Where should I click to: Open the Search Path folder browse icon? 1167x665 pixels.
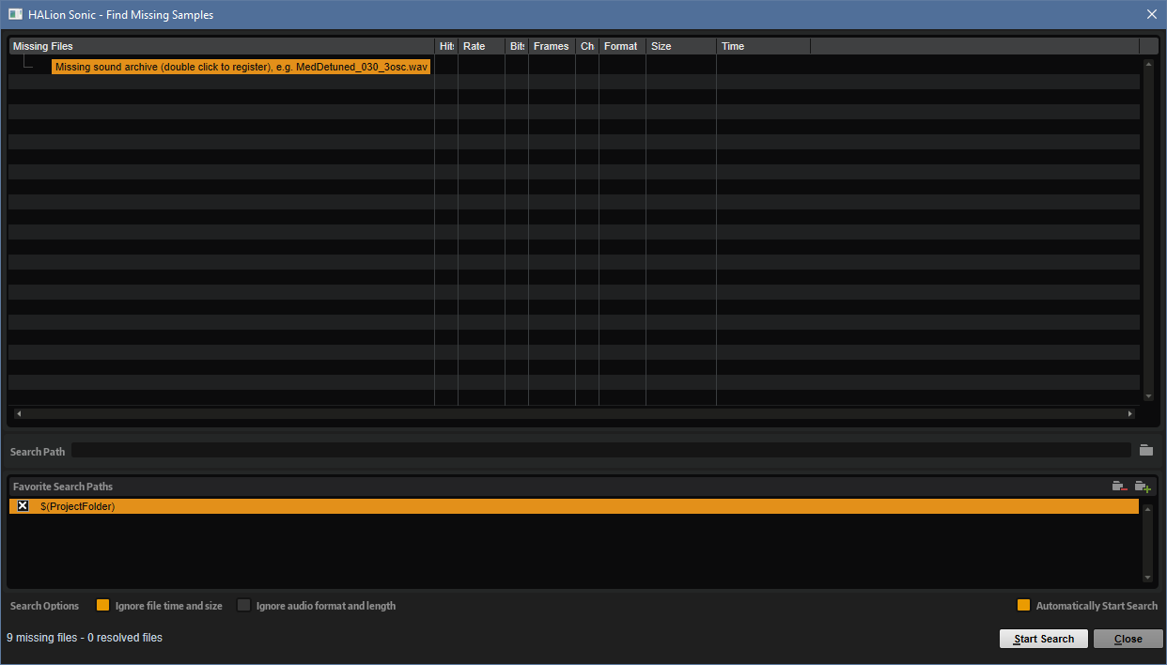[x=1145, y=451]
